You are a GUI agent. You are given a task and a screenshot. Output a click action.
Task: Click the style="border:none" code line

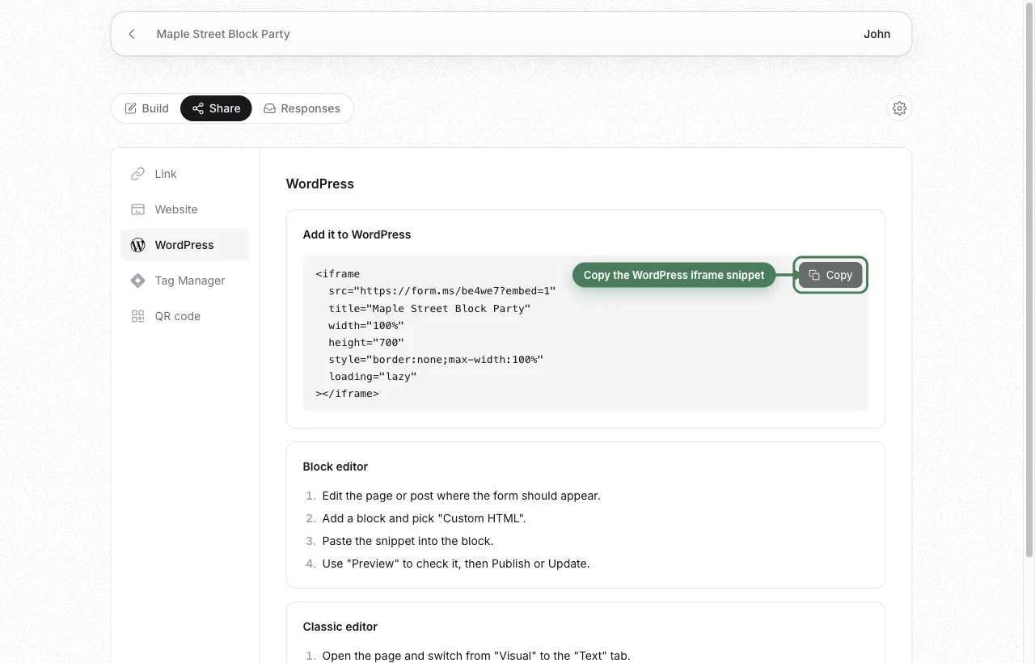[x=436, y=359]
